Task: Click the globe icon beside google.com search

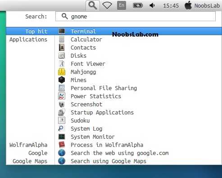Action: point(62,153)
